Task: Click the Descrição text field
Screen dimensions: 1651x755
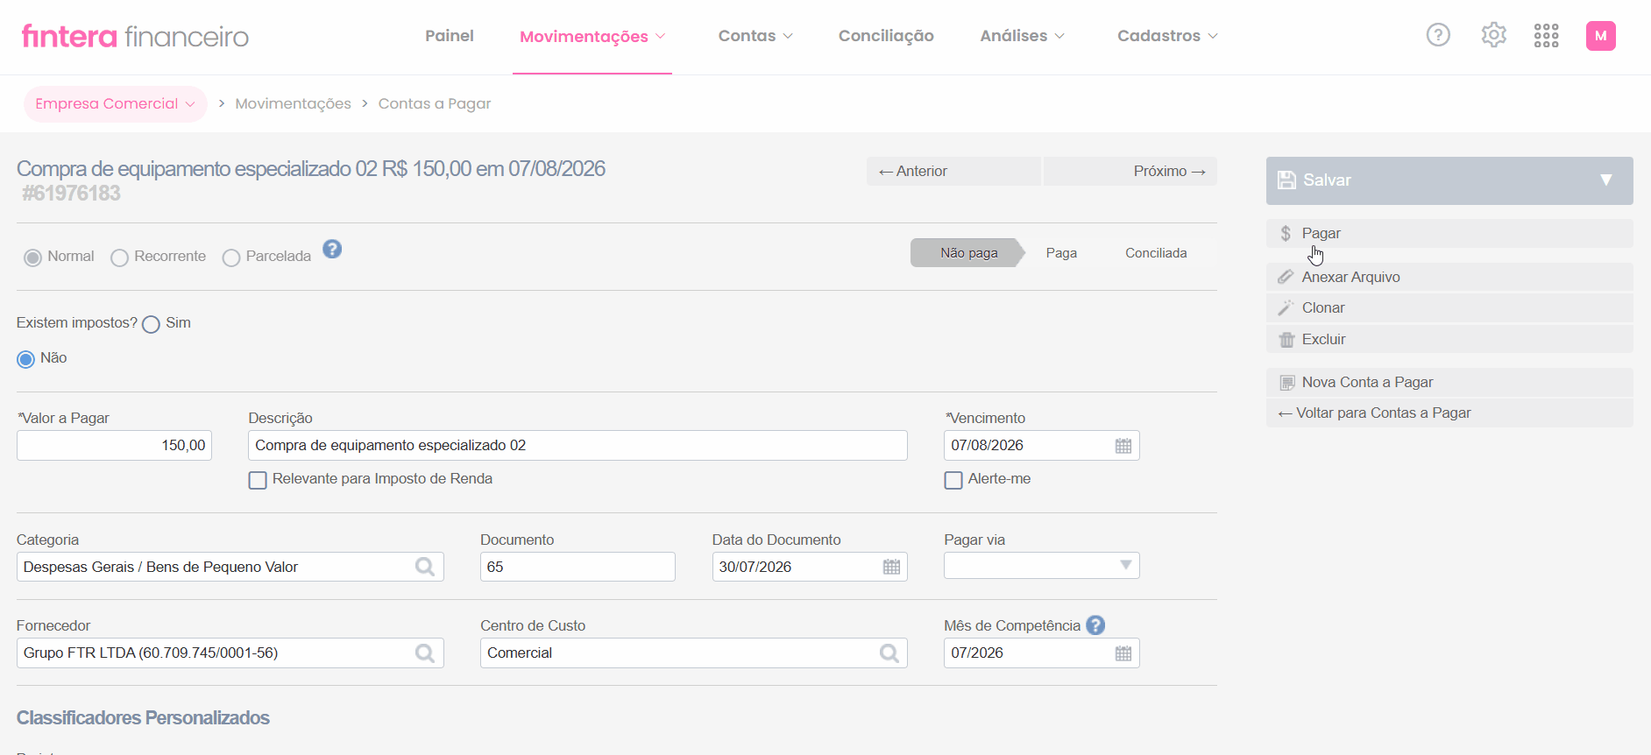Action: tap(577, 445)
